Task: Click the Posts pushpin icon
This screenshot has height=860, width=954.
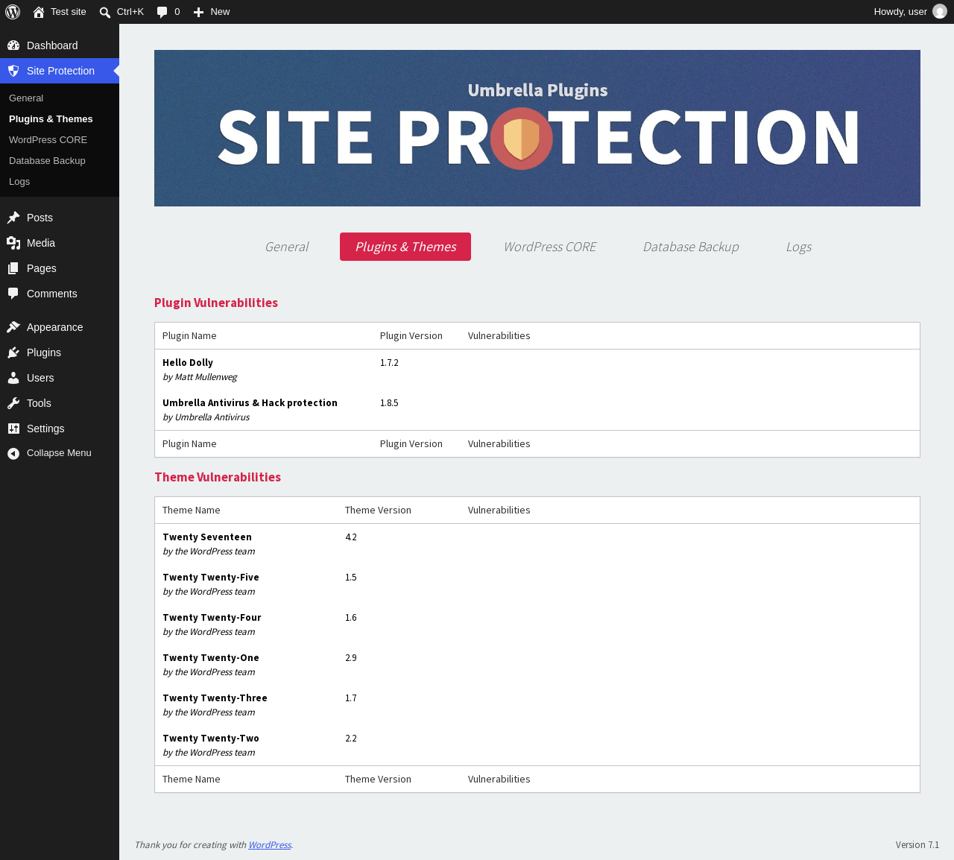Action: pos(13,218)
